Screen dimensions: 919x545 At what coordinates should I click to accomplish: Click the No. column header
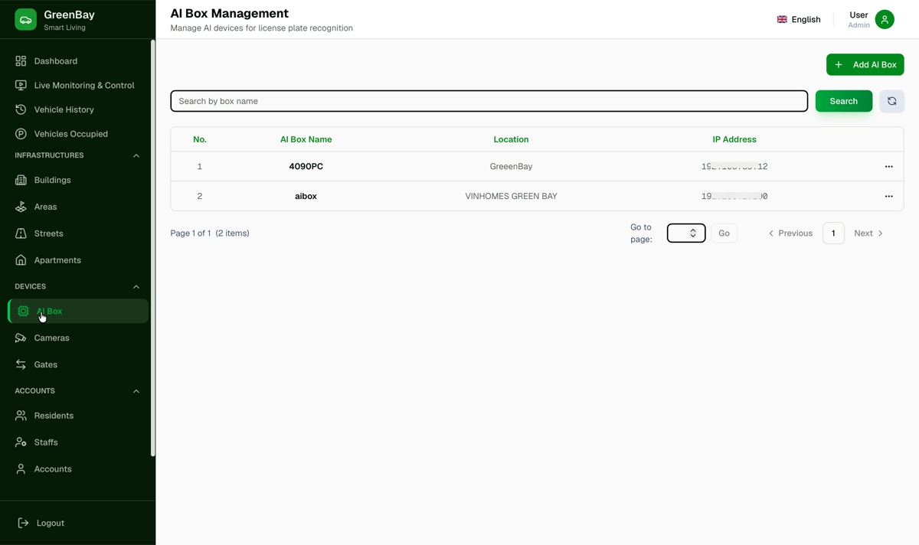tap(200, 139)
